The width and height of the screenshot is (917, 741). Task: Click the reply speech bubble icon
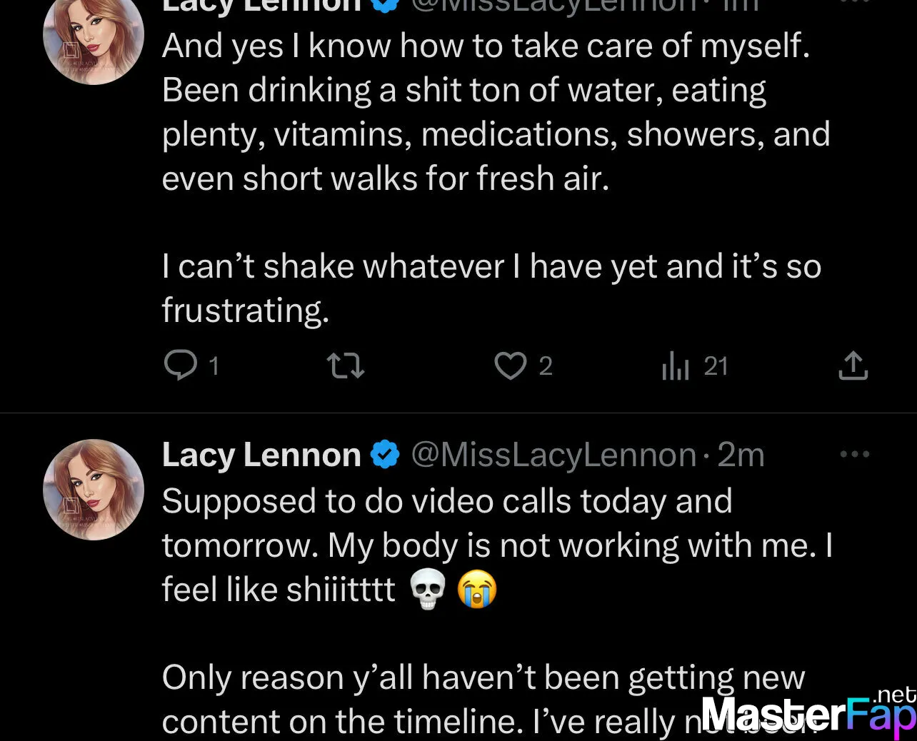[180, 366]
